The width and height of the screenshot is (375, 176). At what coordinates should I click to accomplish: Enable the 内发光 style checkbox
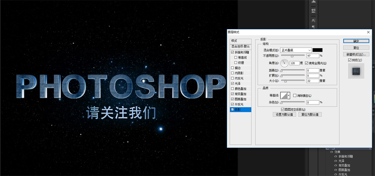click(x=232, y=78)
